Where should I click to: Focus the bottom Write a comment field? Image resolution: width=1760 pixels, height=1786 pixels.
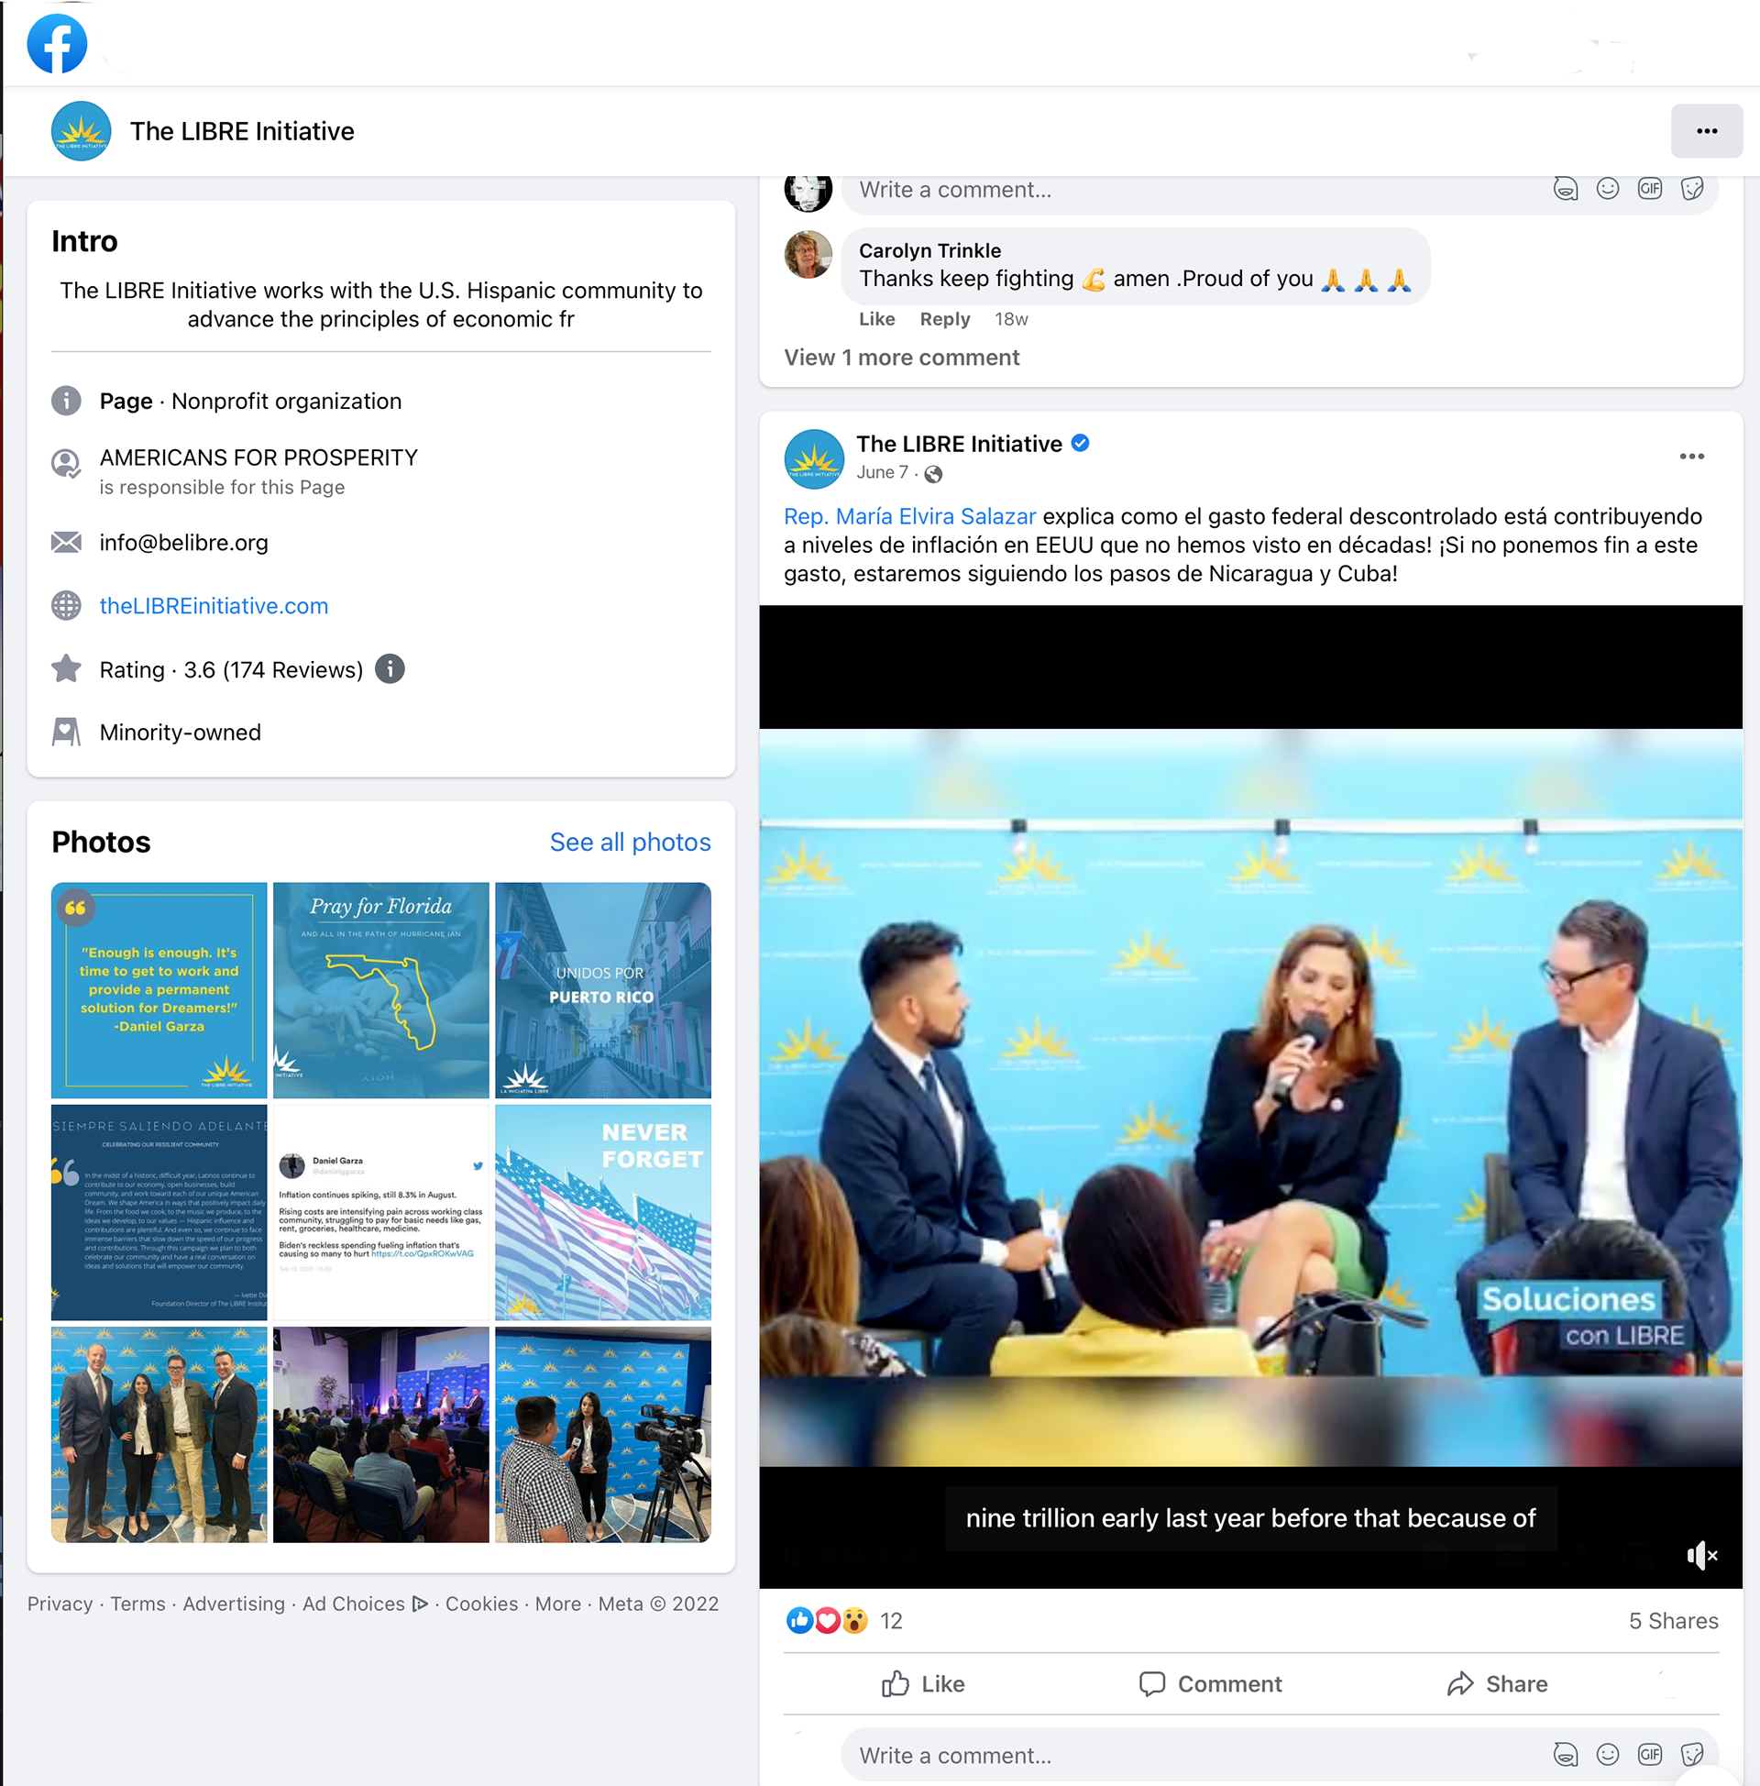(x=1279, y=1756)
